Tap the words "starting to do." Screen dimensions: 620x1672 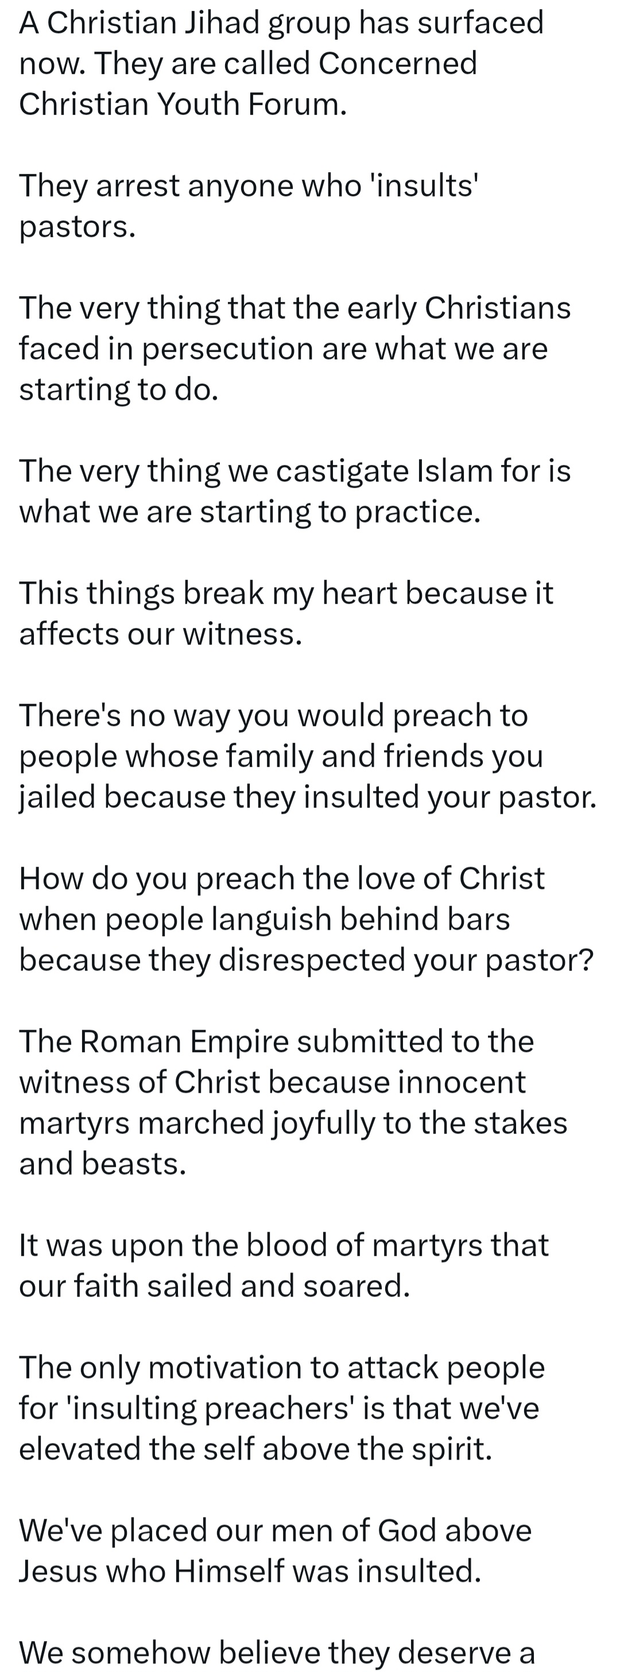tap(118, 389)
